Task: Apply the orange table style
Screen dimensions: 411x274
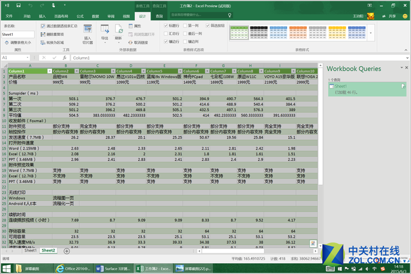Action: 298,33
